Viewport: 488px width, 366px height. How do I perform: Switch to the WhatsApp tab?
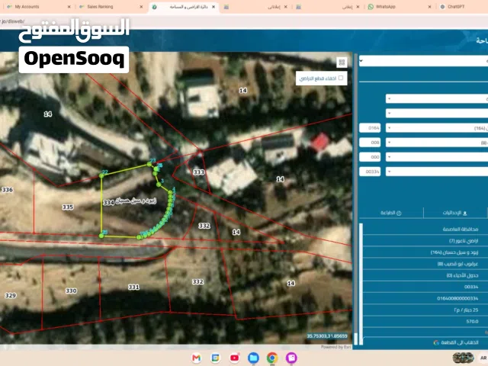click(x=385, y=7)
